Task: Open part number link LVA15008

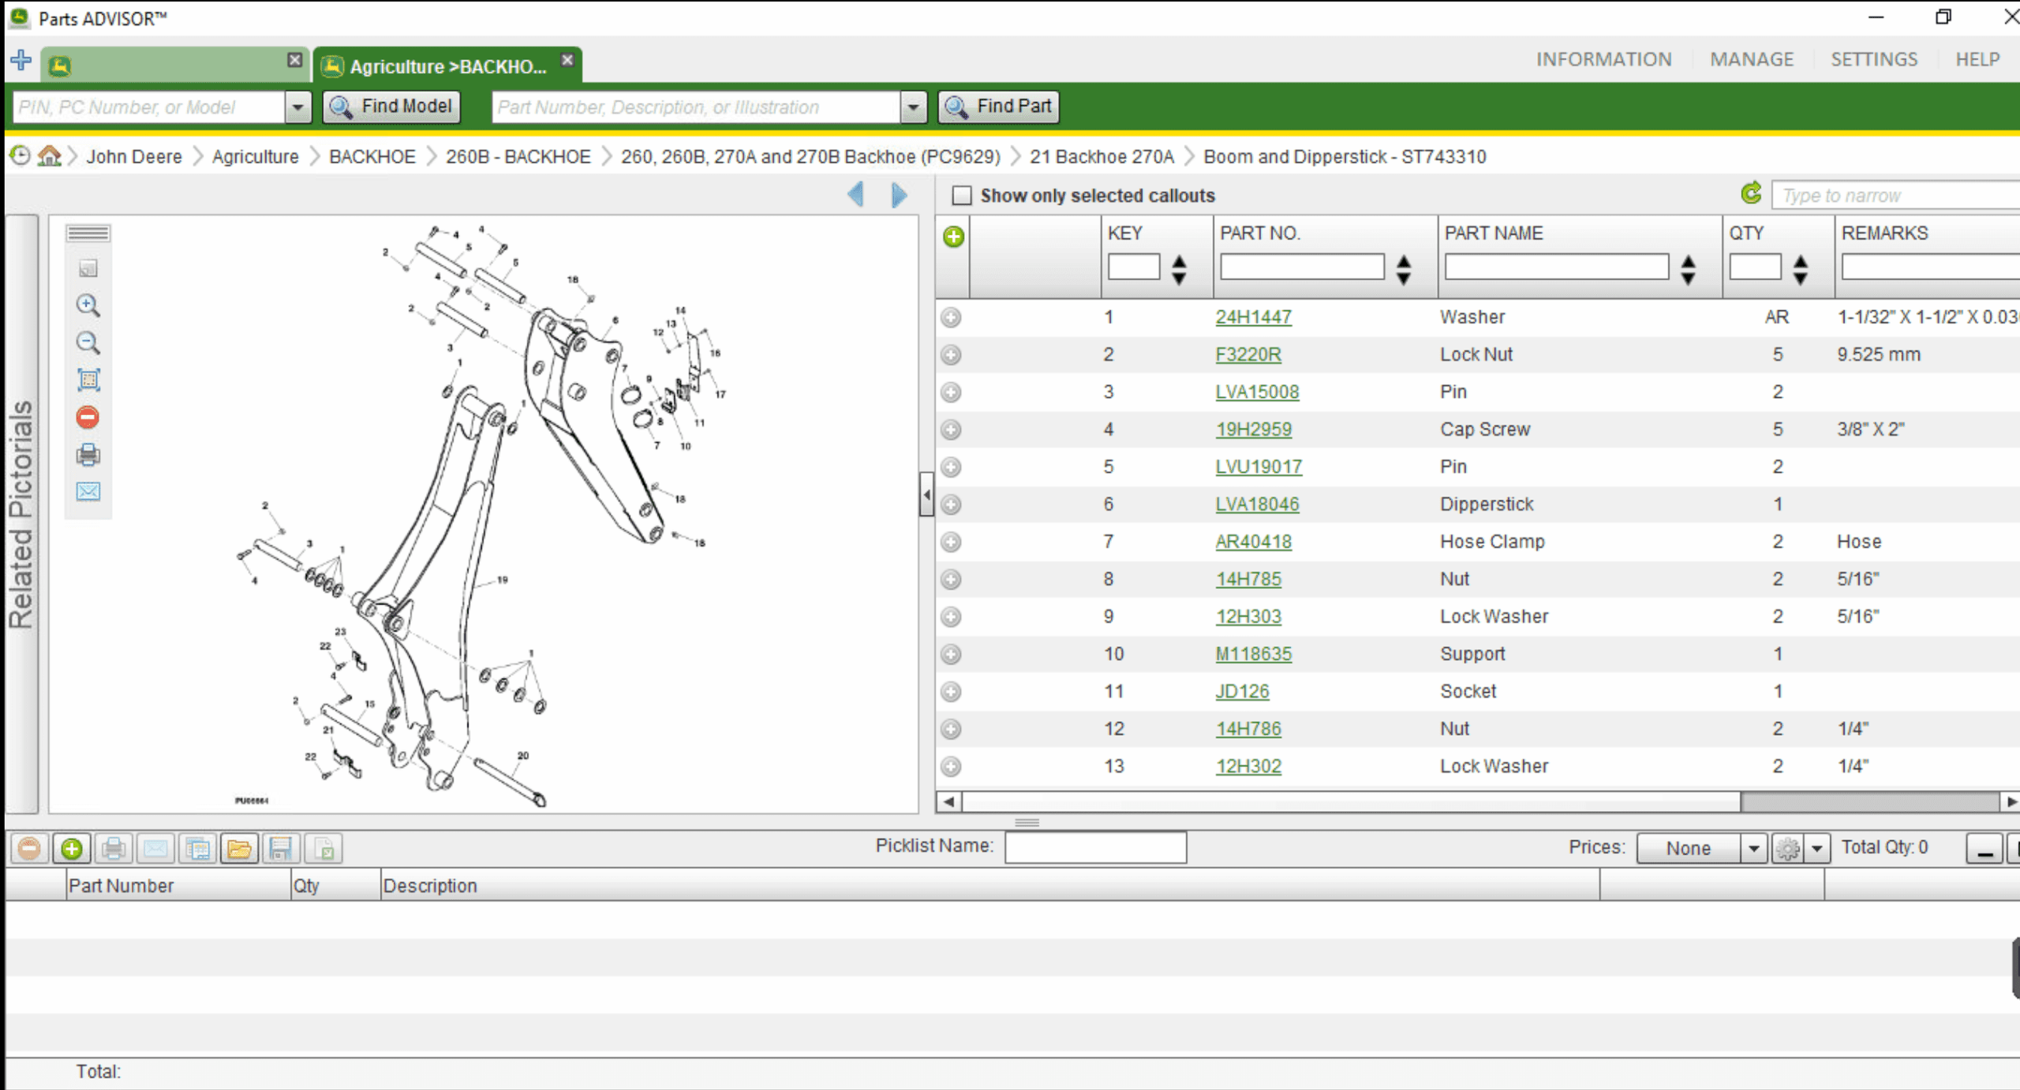Action: (x=1257, y=392)
